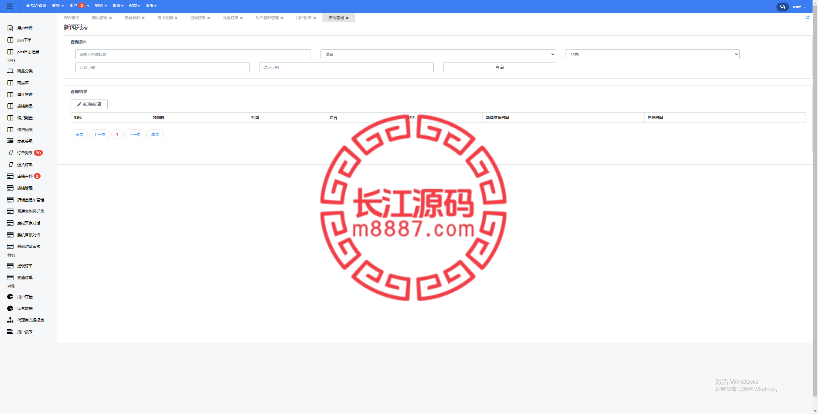Expand the 财务 top menu
Image resolution: width=818 pixels, height=414 pixels.
(x=101, y=6)
